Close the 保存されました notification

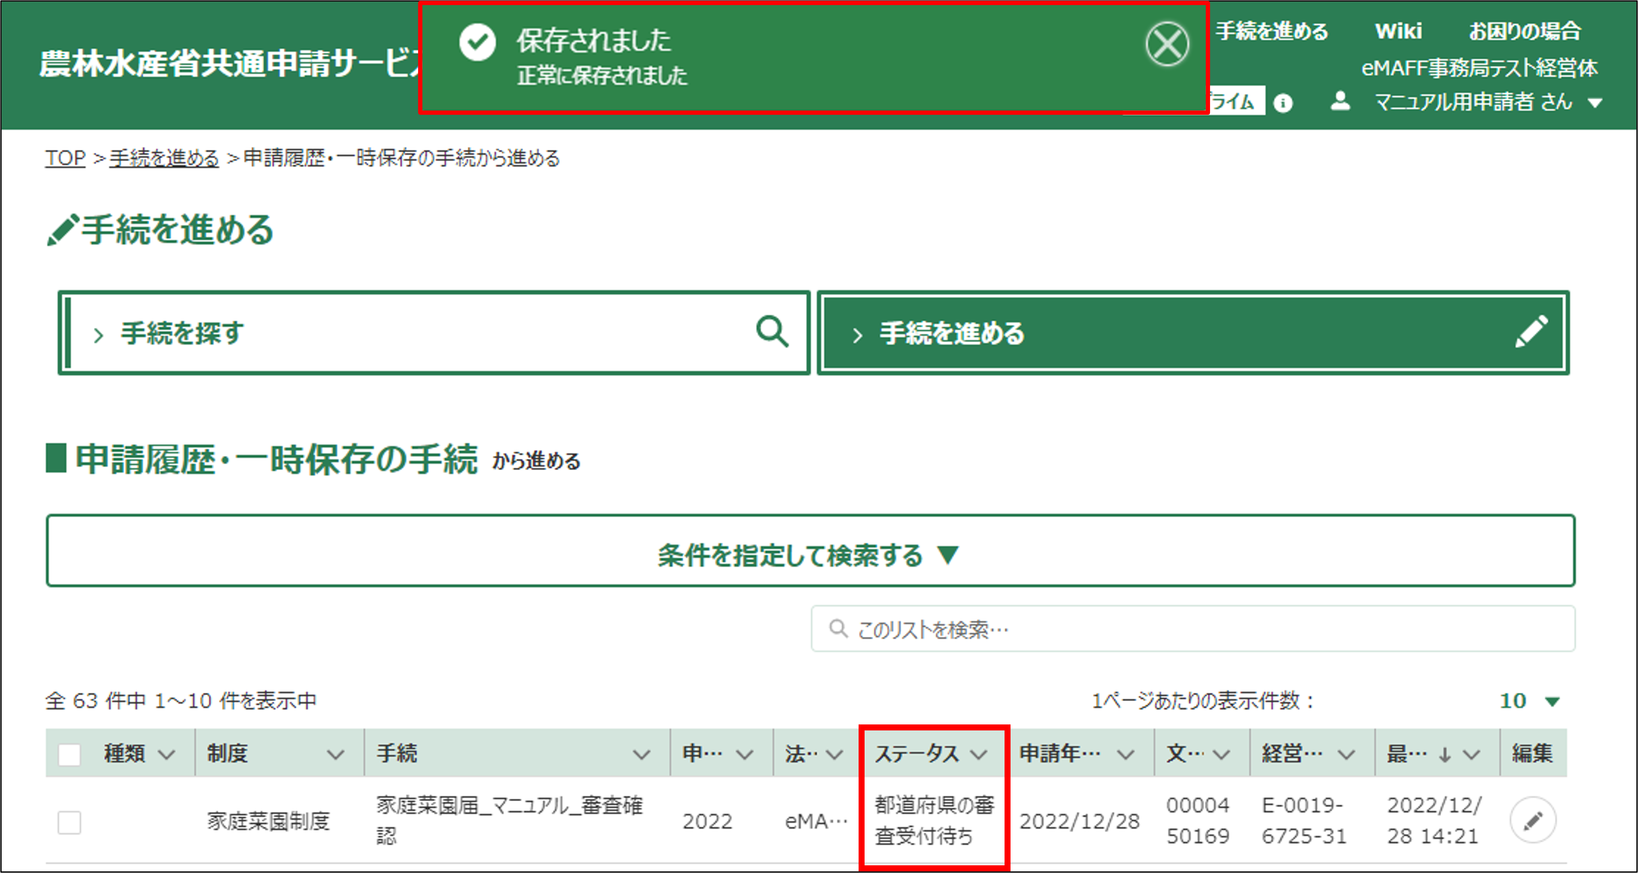tap(1167, 44)
